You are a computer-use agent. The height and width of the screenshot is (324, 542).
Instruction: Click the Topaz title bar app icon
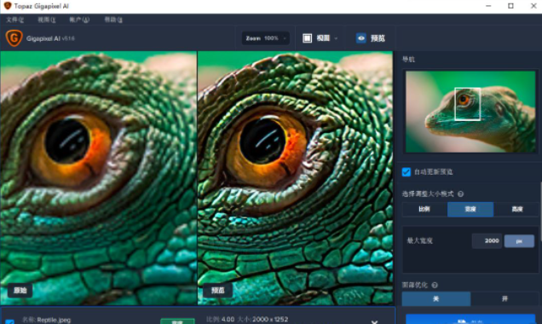click(x=8, y=6)
